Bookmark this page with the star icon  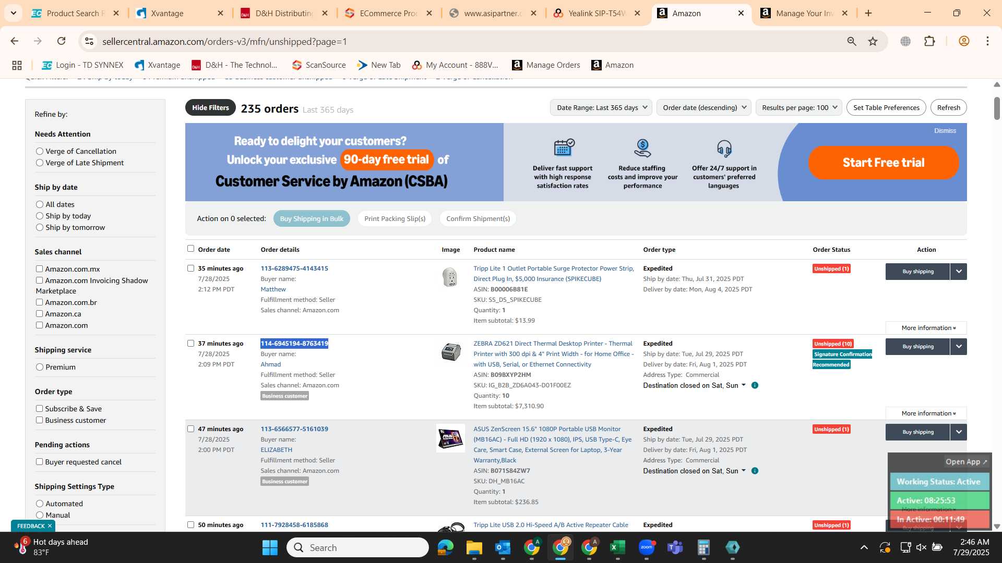click(873, 41)
